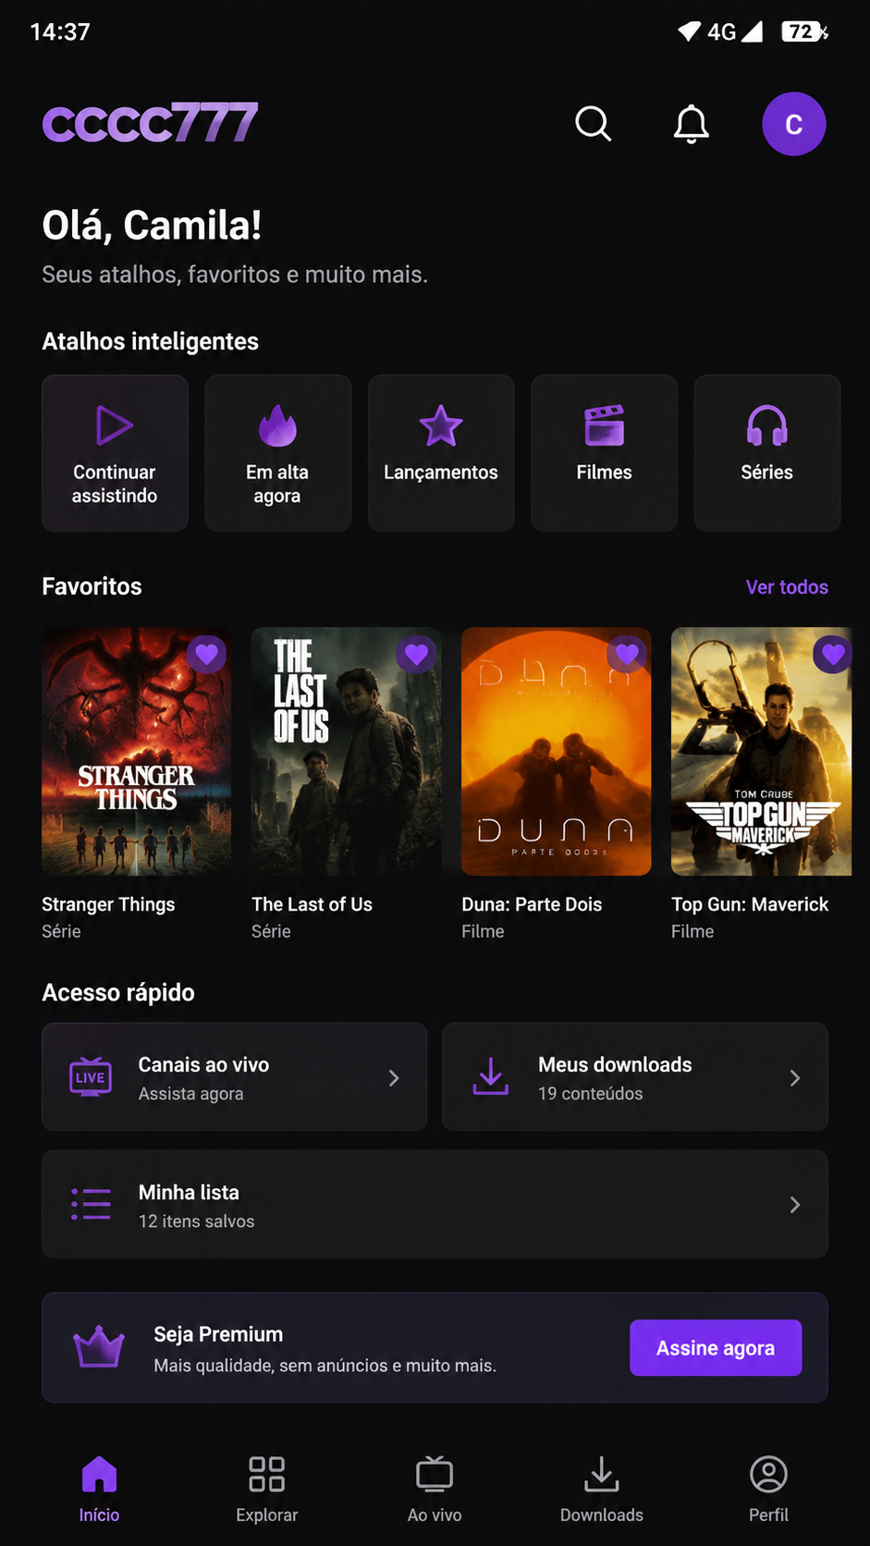This screenshot has width=870, height=1546.
Task: Open Em alta agora flame shortcut
Action: click(x=277, y=453)
